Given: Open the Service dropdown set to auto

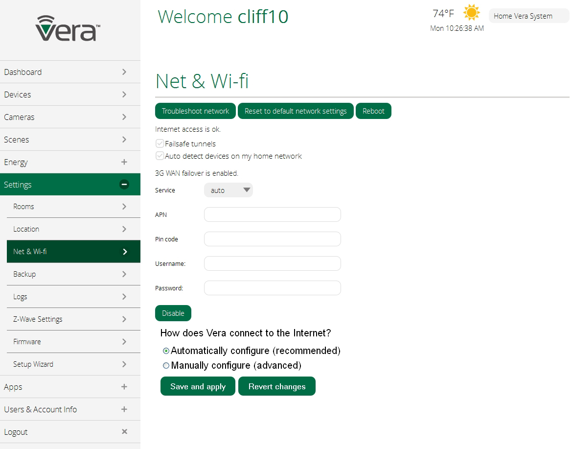Looking at the screenshot, I should [x=229, y=190].
